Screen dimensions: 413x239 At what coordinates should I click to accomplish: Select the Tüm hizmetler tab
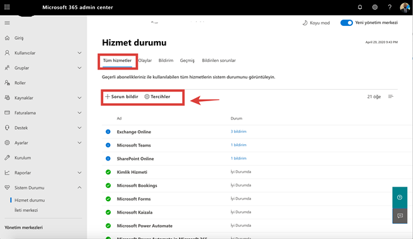(x=117, y=61)
